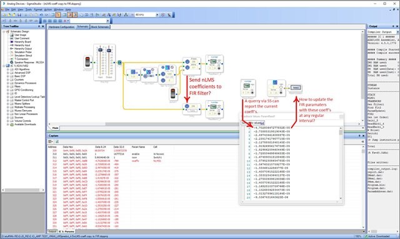Expand the Volume Controls folder
Viewport: 400px width, 239px height.
coord(8,121)
